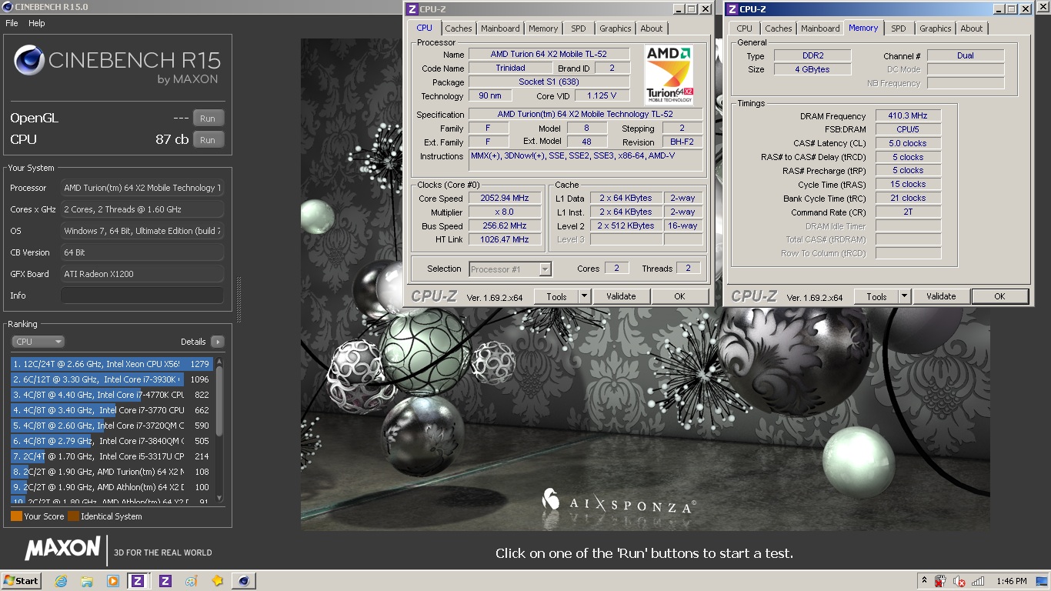Switch to Graphics tab in right CPU-Z
1051x591 pixels.
click(936, 28)
